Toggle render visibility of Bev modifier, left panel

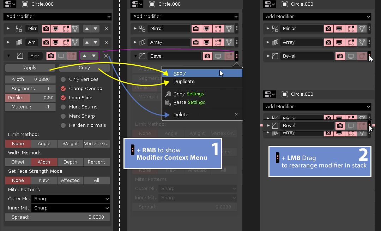pos(51,56)
